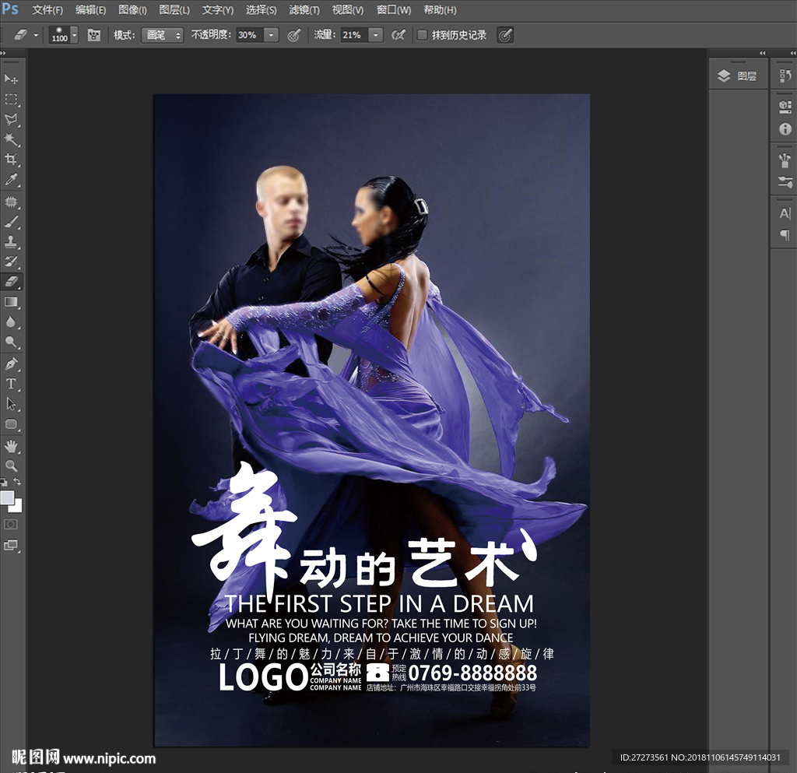Toggle pressure for size button
This screenshot has height=773, width=797.
tap(504, 35)
